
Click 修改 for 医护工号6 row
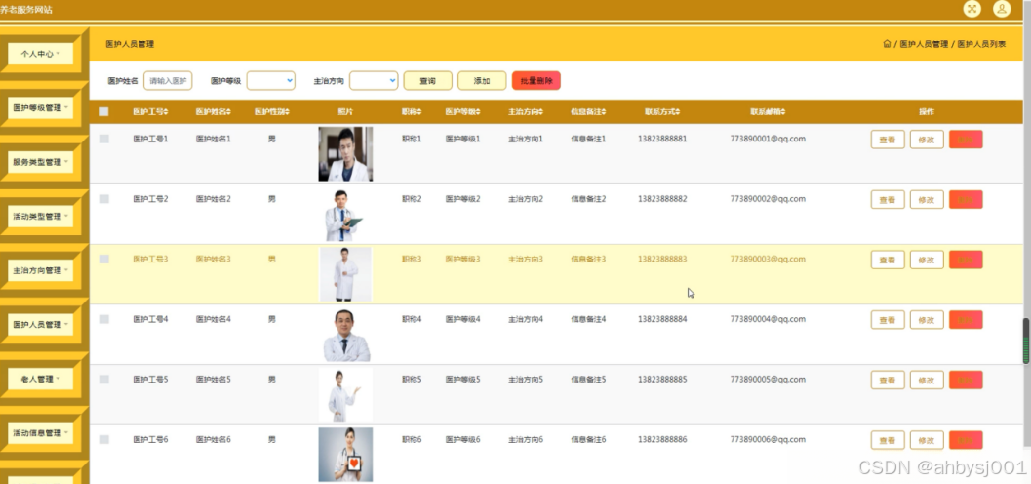coord(927,440)
